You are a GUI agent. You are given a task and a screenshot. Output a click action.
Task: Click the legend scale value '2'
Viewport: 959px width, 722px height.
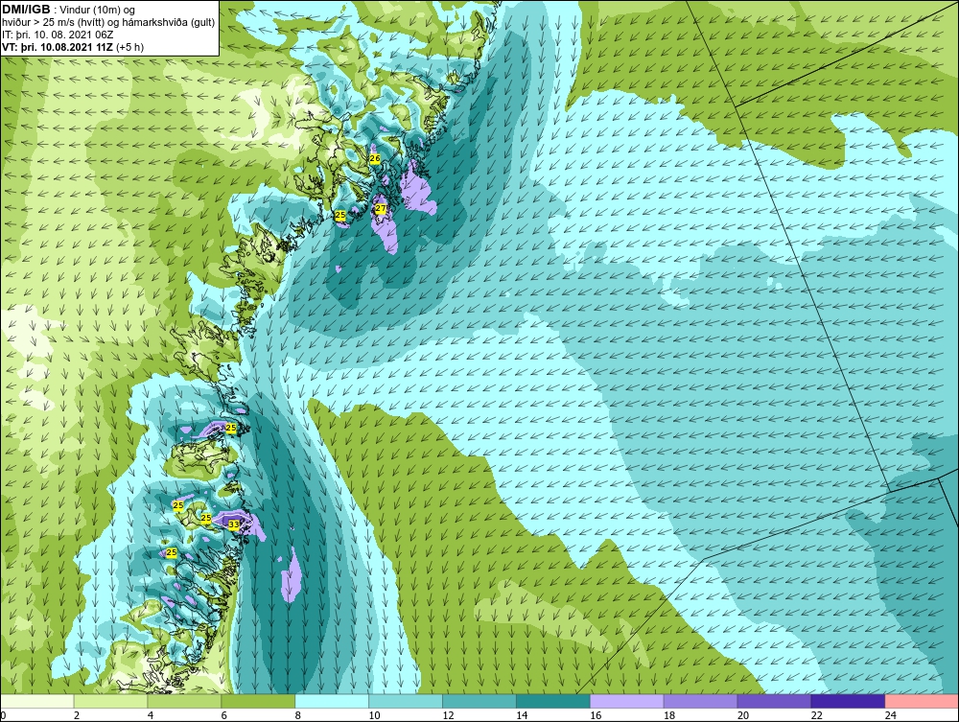pos(77,715)
